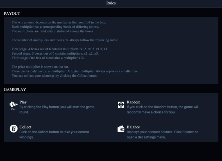Click the Play heading text
Image resolution: width=222 pixels, height=161 pixels.
coord(23,102)
